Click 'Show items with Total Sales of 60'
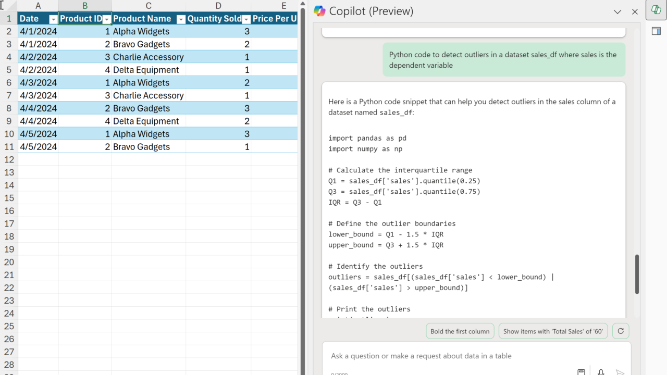 (553, 331)
